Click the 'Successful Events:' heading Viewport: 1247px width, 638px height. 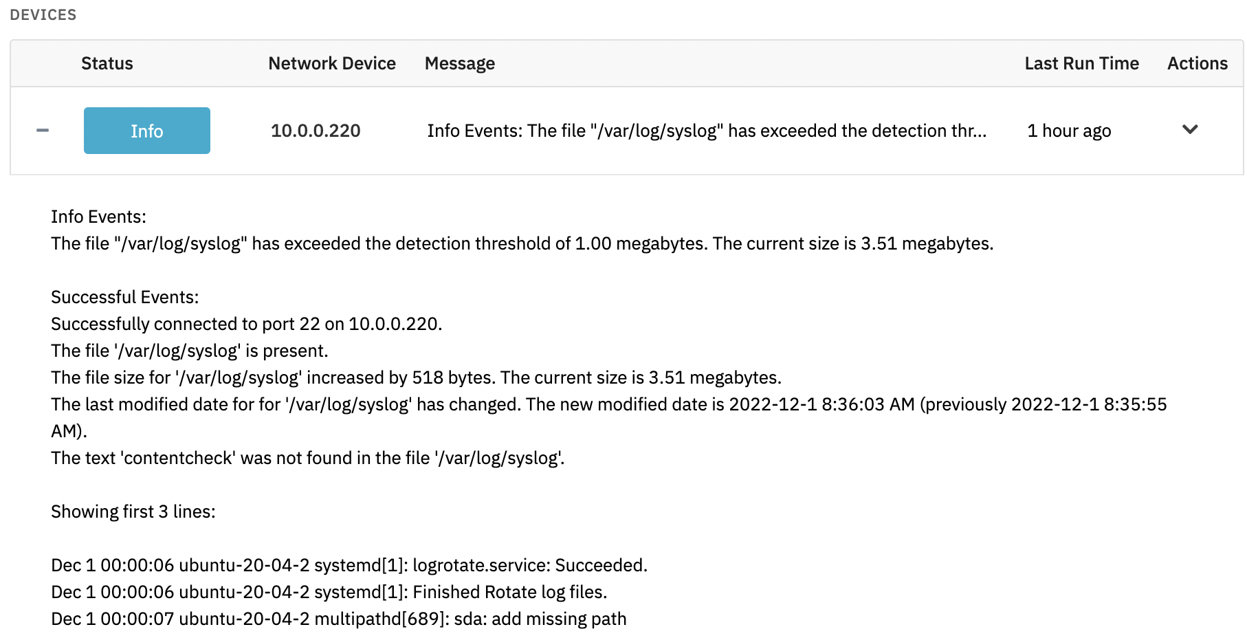[124, 297]
